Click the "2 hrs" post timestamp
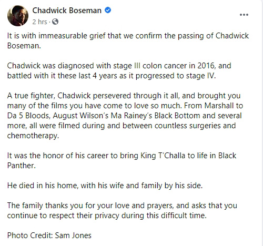Viewport: 263px width, 246px height. coord(39,22)
